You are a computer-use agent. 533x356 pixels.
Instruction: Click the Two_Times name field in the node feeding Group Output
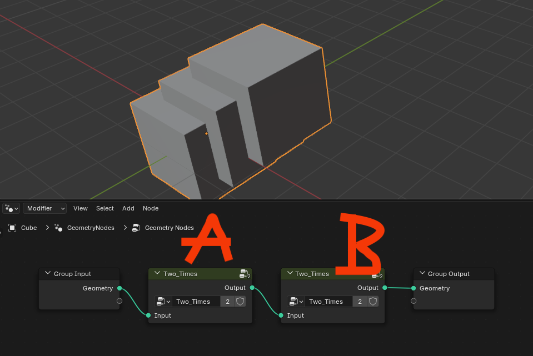(328, 302)
